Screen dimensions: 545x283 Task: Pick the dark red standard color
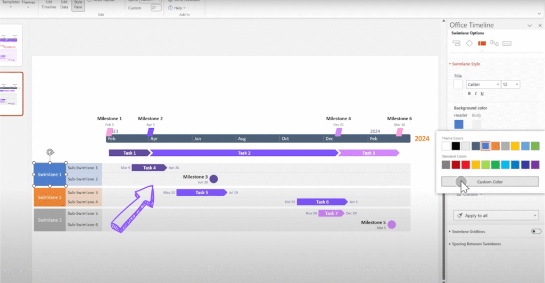(x=456, y=164)
